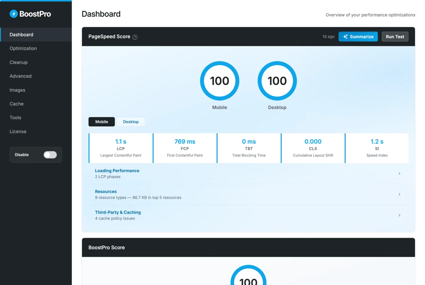
Task: Click the BoostPro Score circle gauge
Action: pyautogui.click(x=248, y=275)
